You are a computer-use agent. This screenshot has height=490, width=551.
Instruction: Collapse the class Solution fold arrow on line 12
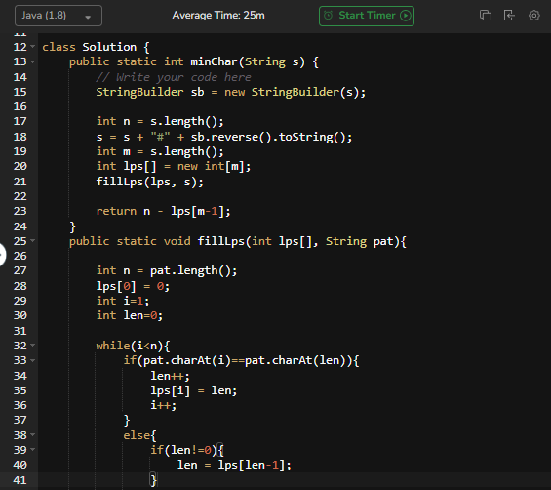pyautogui.click(x=33, y=47)
